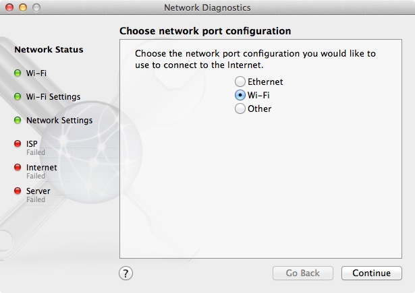Click the Server status label
This screenshot has width=415, height=293.
pos(38,191)
